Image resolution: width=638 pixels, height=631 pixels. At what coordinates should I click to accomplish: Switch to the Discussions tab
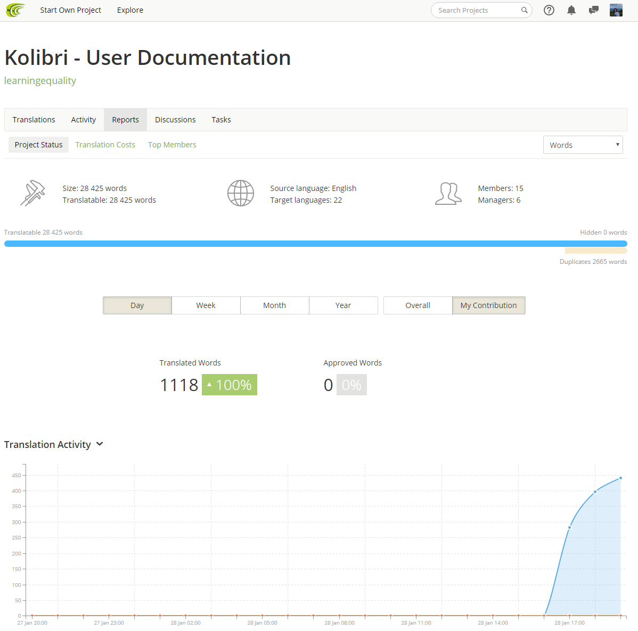pyautogui.click(x=175, y=120)
